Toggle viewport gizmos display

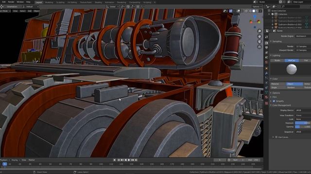[231, 11]
